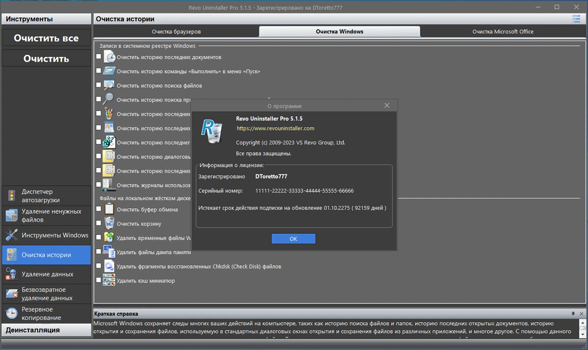Click the icon beside 'Удалить кэш миниатюр'
The width and height of the screenshot is (588, 350).
point(109,280)
